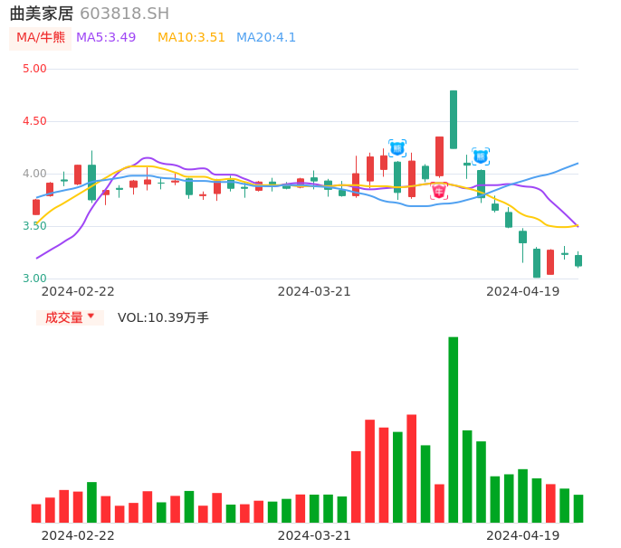621x548 pixels.
Task: Click the 4.00 price axis label
Action: coord(34,174)
